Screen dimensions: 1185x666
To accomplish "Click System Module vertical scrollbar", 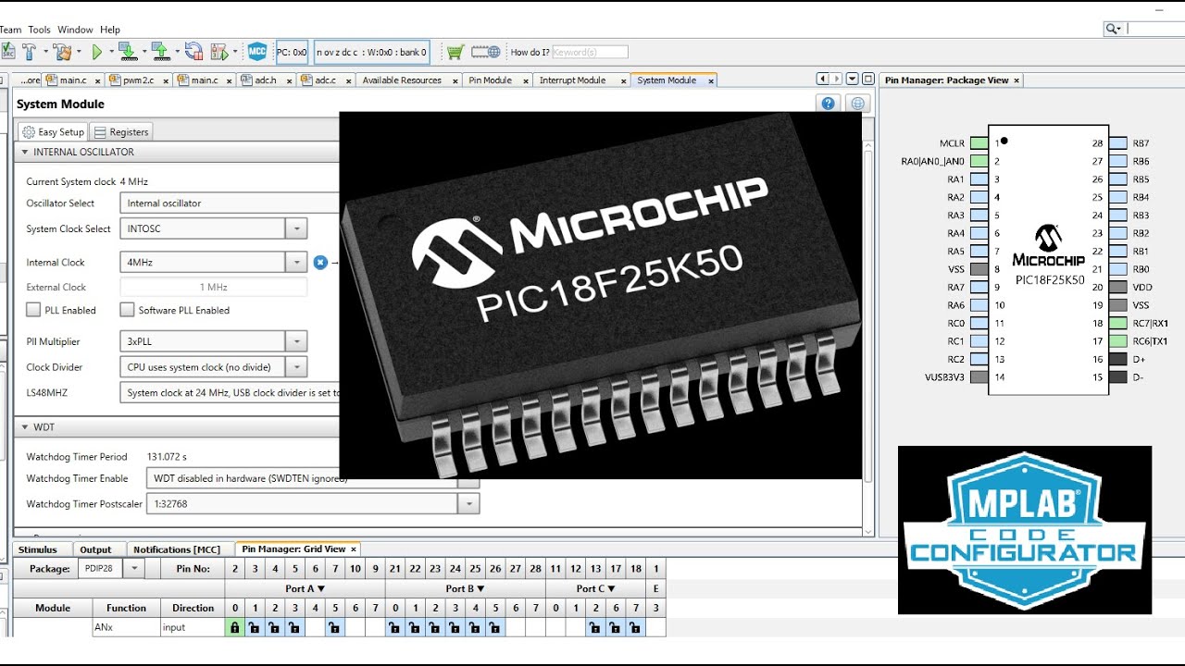I will click(x=867, y=314).
